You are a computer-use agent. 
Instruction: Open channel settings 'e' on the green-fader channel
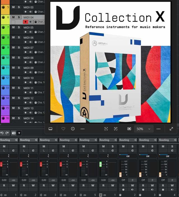point(113,150)
